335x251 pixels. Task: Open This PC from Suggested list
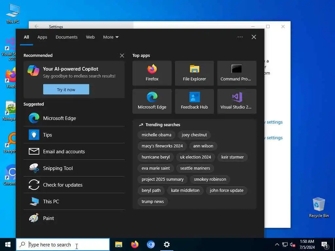point(74,201)
